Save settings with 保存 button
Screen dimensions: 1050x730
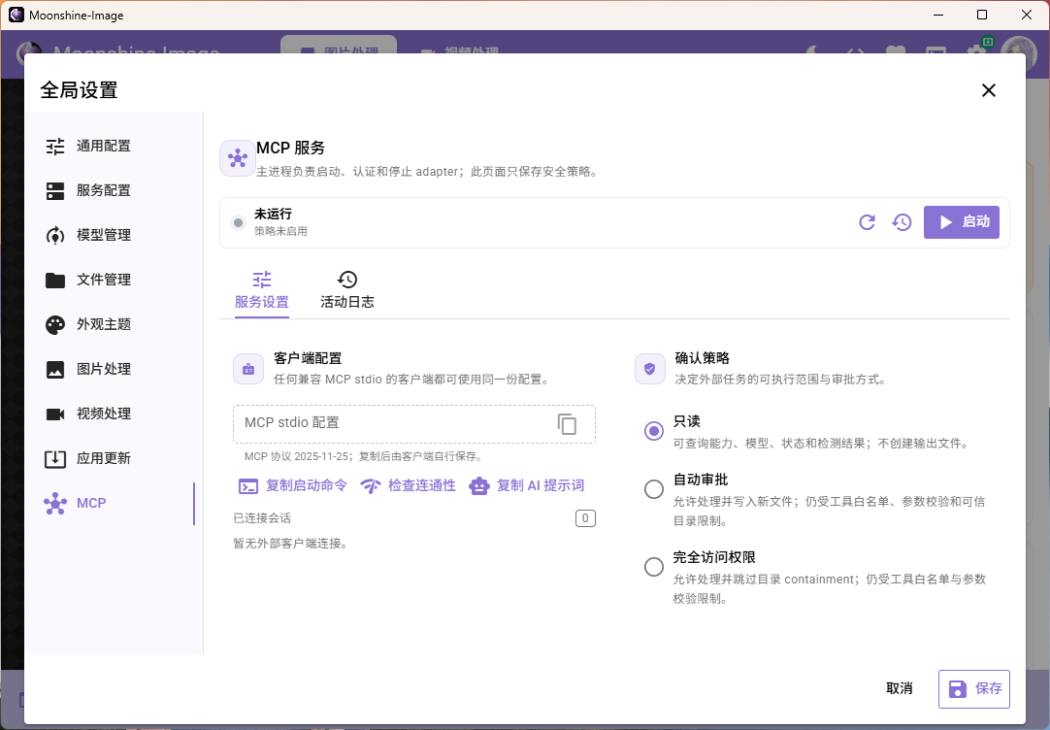click(x=974, y=689)
